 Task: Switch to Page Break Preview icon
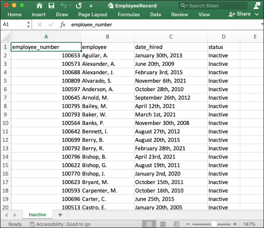point(176,224)
